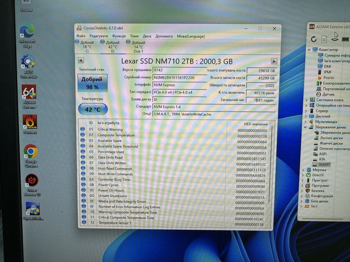Select Available Spare Threshold row
350x262 pixels.
coord(174,146)
